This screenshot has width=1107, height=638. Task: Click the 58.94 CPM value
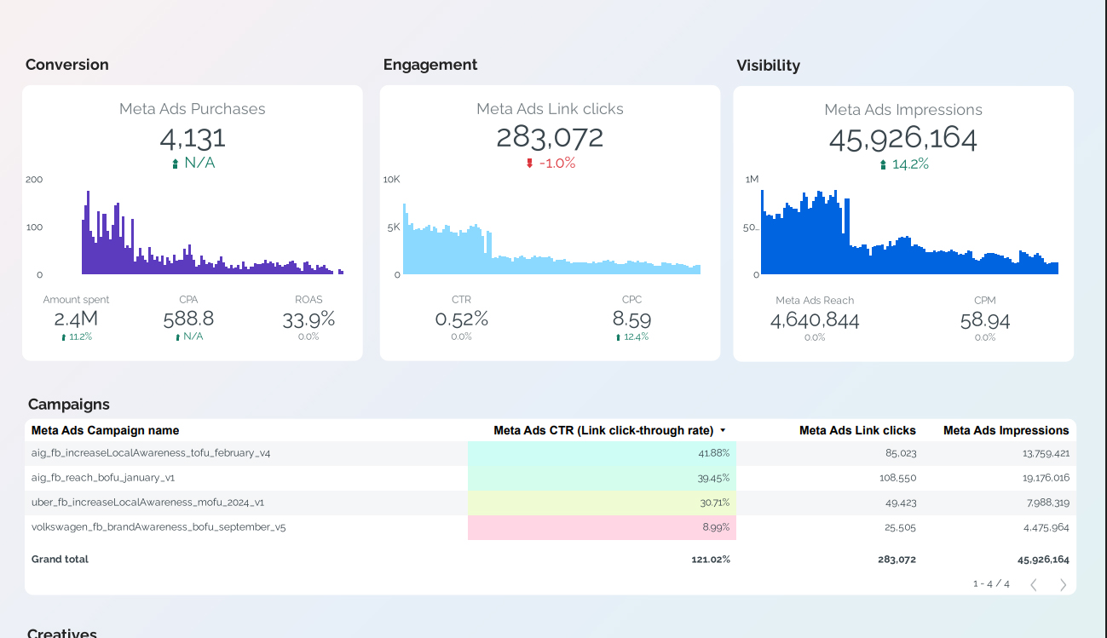985,320
